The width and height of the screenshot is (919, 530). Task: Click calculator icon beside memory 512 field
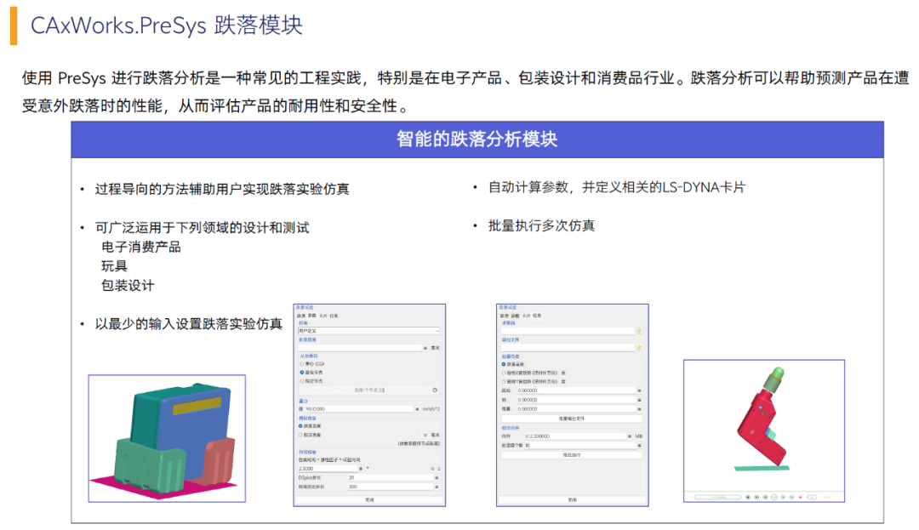630,436
